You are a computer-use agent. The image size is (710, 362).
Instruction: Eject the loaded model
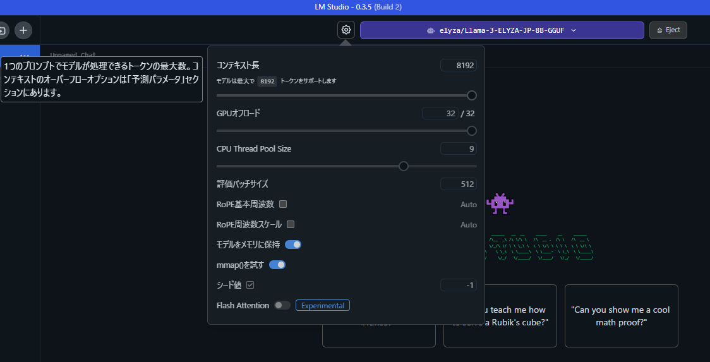point(668,30)
